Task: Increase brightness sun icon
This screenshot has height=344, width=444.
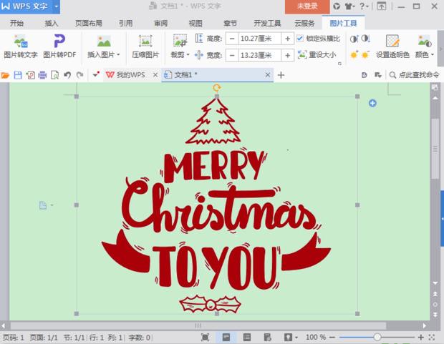Action: pos(354,54)
